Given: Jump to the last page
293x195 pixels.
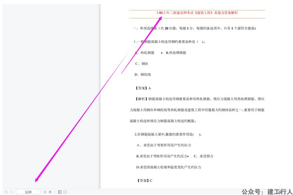Looking at the screenshot, I should click(50, 192).
